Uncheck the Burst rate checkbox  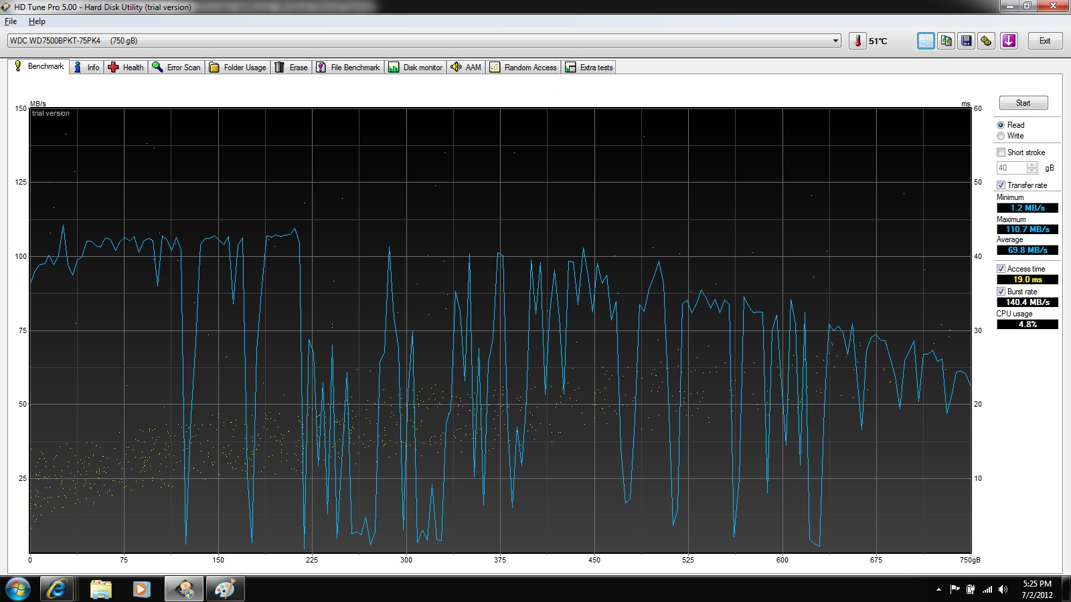1001,292
